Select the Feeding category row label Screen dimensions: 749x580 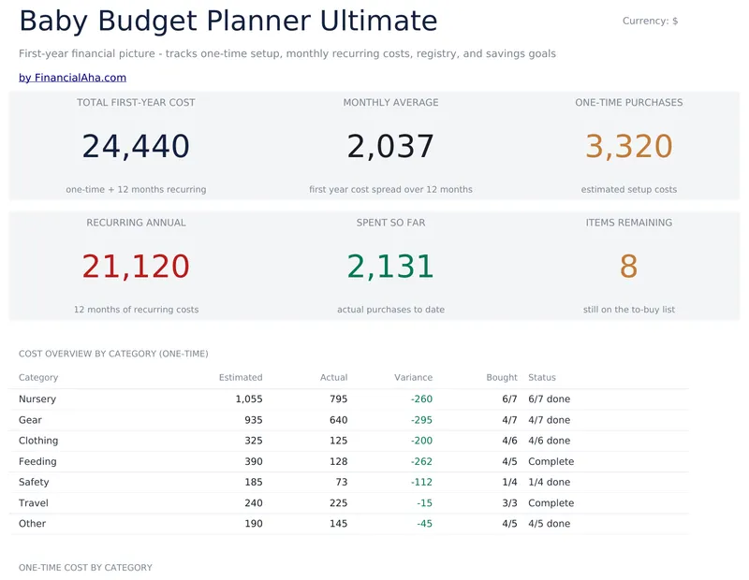(x=37, y=461)
